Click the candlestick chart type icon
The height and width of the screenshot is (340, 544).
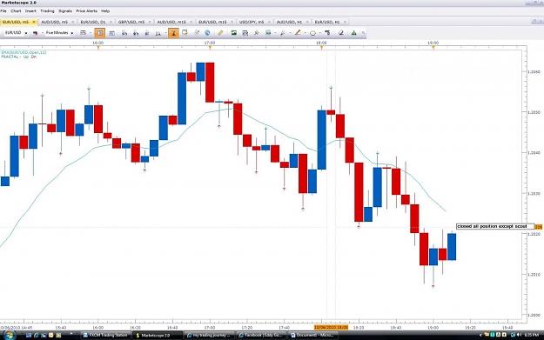(35, 33)
